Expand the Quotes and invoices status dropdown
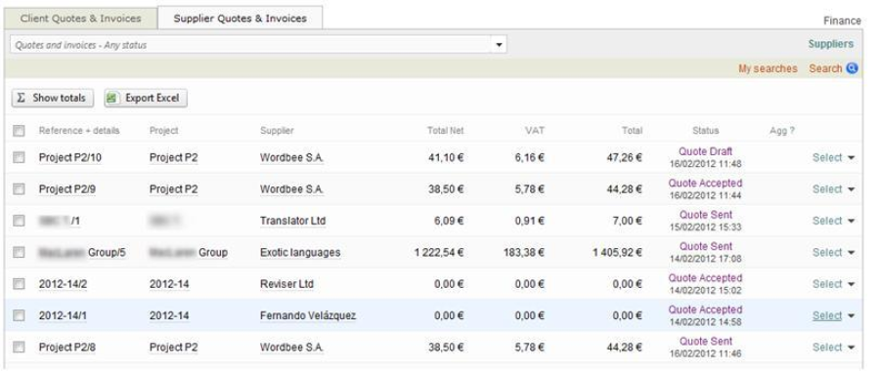 (499, 45)
